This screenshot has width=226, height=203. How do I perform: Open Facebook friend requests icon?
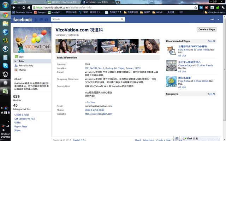(36, 20)
